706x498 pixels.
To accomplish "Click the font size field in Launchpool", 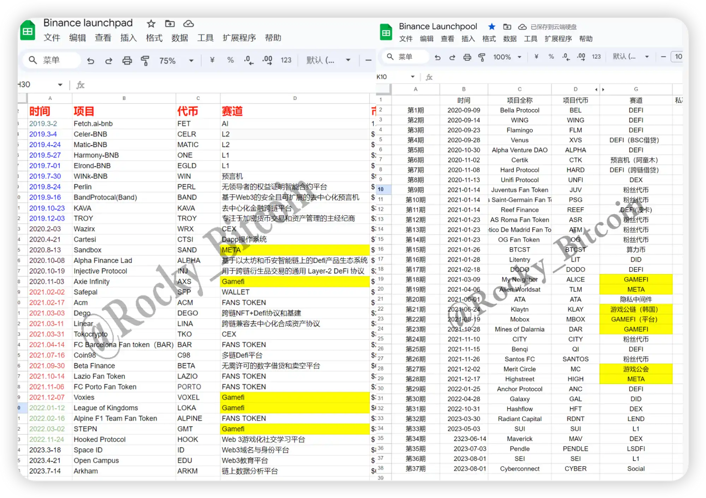I will [677, 57].
